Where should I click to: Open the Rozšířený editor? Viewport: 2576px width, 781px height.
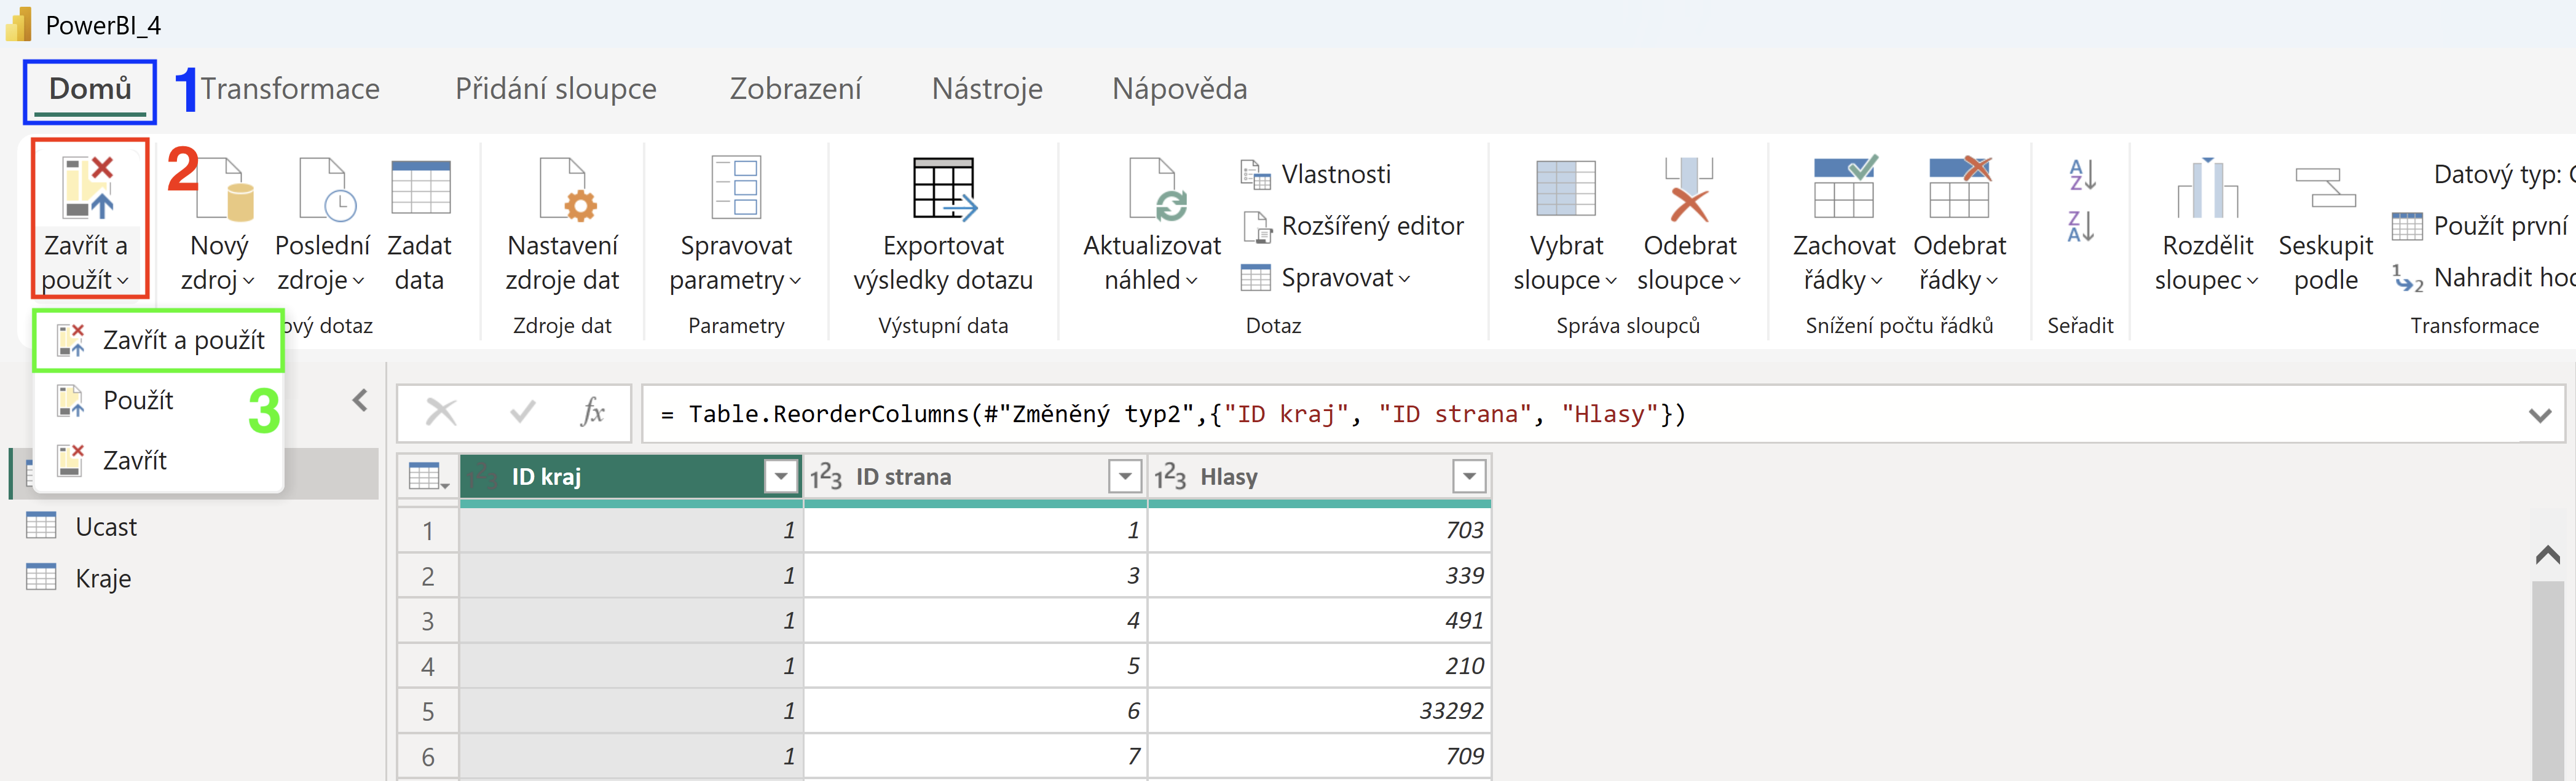[1353, 226]
